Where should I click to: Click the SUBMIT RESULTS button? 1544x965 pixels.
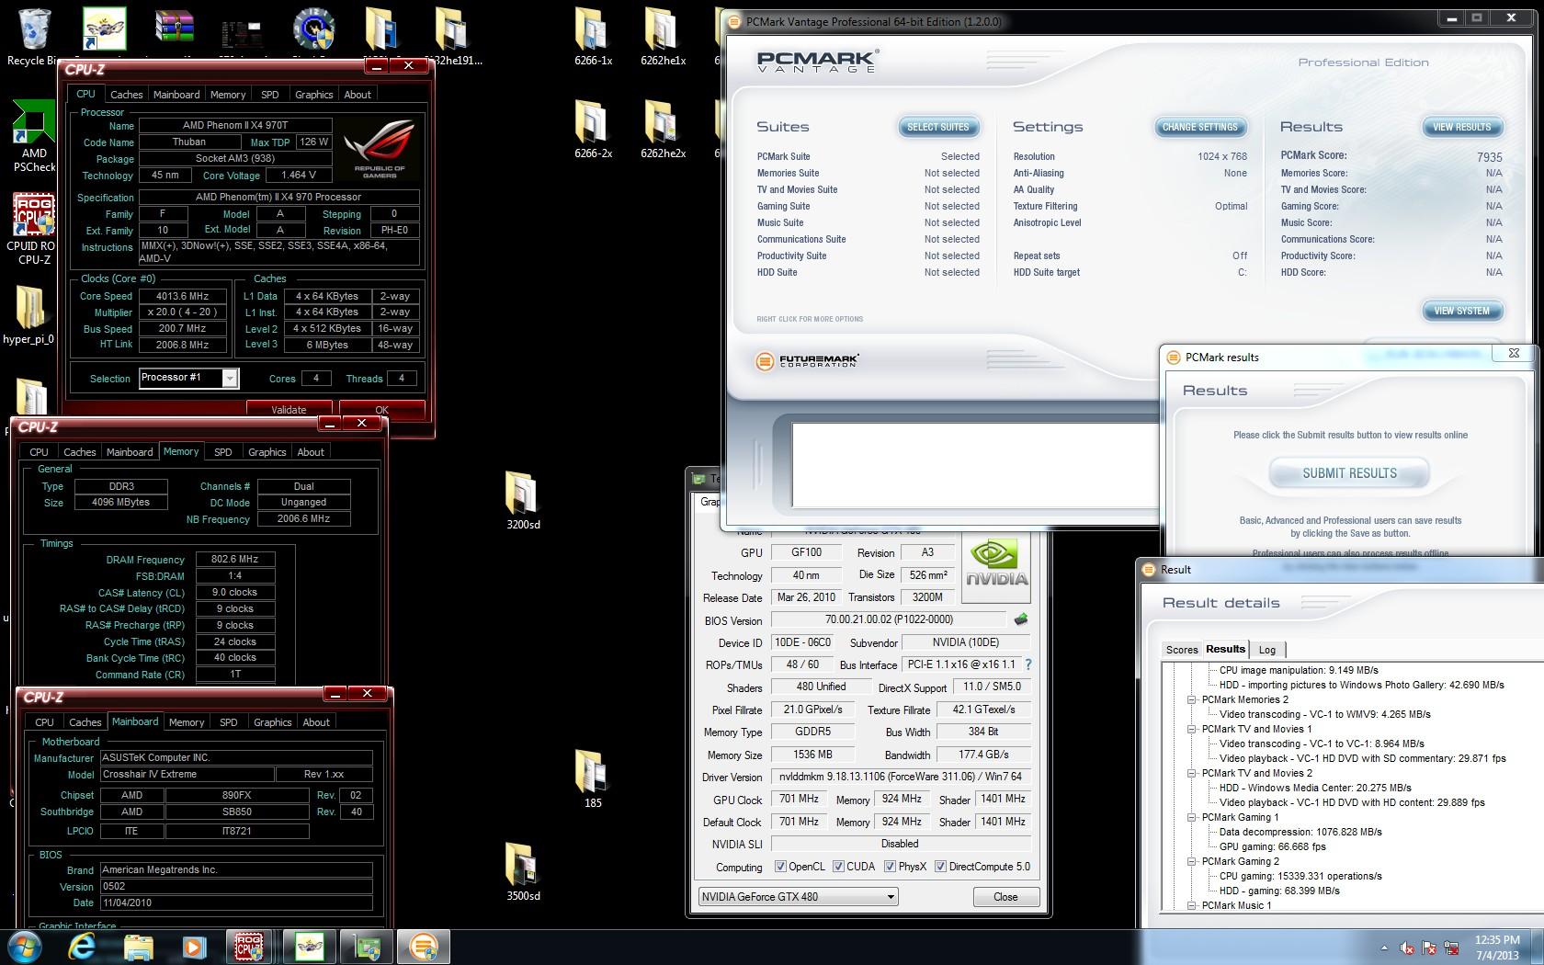click(x=1349, y=473)
